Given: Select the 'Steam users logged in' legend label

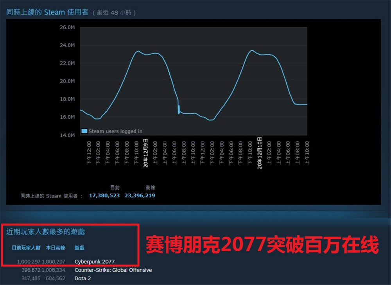Looking at the screenshot, I should [x=115, y=131].
